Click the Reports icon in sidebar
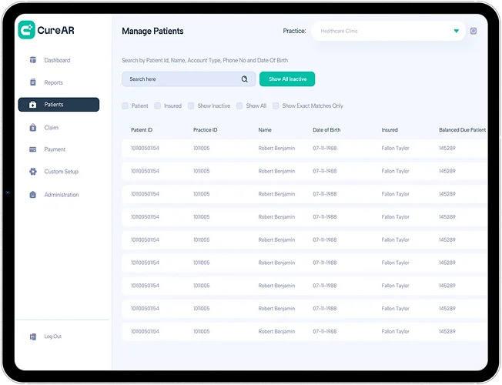The image size is (502, 385). point(33,82)
